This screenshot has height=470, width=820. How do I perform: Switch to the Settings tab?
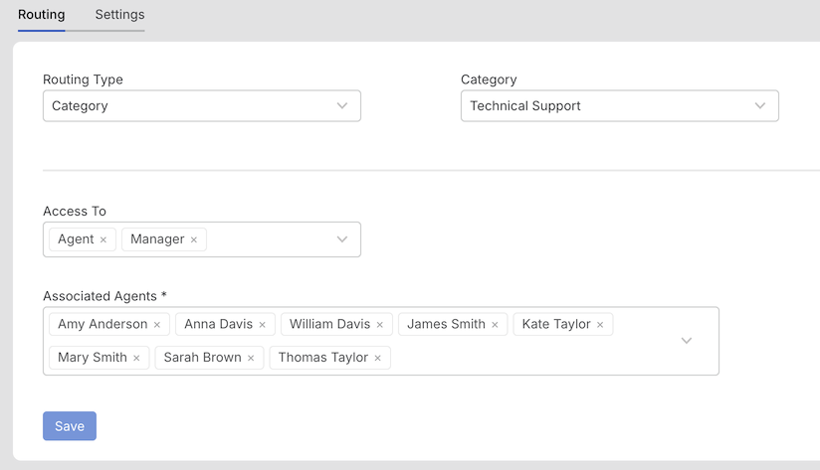pyautogui.click(x=119, y=15)
